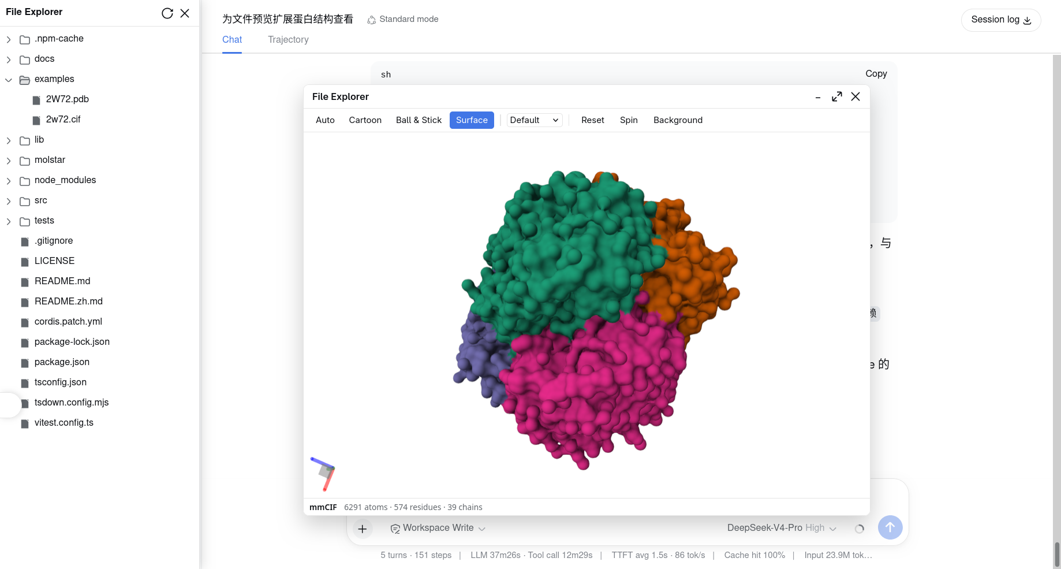Click the TTFT avg stats text
Image resolution: width=1061 pixels, height=569 pixels.
[658, 555]
